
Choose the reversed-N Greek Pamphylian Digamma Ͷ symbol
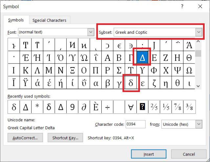pos(72,45)
